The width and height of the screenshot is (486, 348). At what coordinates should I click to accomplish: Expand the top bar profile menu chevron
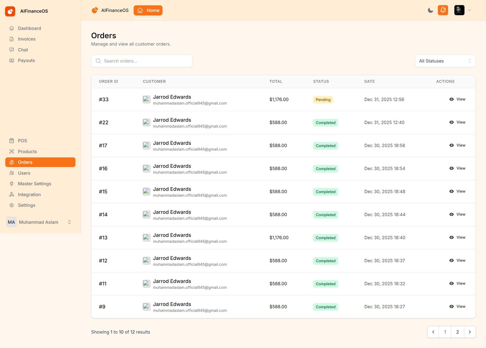coord(470,10)
